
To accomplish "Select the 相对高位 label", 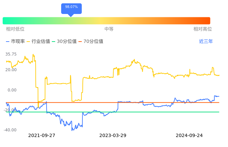I will (x=203, y=29).
